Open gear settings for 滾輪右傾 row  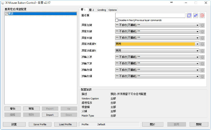(202, 76)
